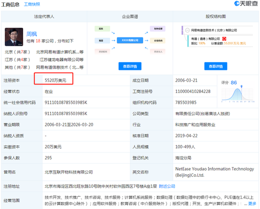The height and width of the screenshot is (209, 260).
Task: Click 查看详情 under 企业图谱
Action: (x=130, y=67)
